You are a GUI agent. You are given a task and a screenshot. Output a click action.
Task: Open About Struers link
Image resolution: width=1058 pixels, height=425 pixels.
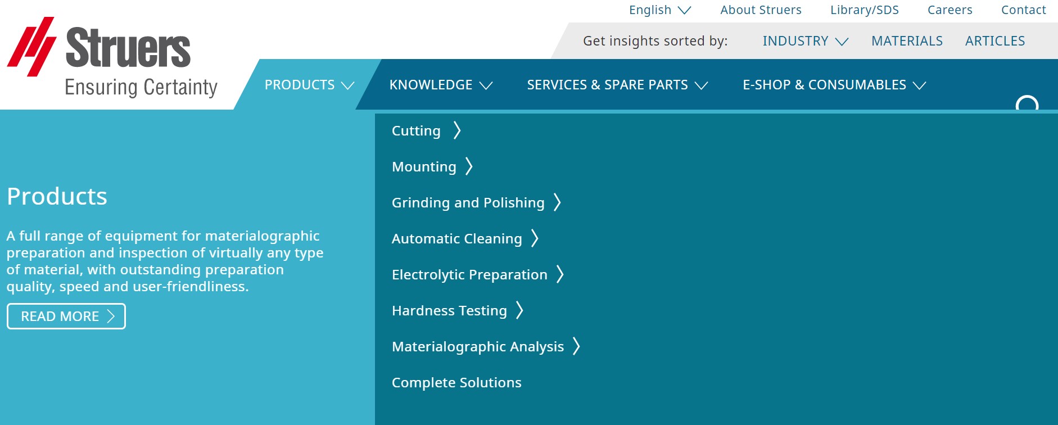tap(761, 10)
